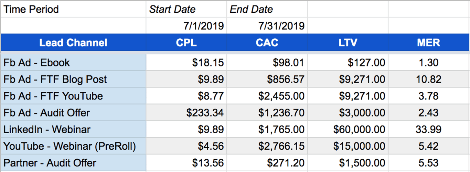Click the $2,766.15 CAC value
Screen dimensions: 470x172
coord(282,146)
